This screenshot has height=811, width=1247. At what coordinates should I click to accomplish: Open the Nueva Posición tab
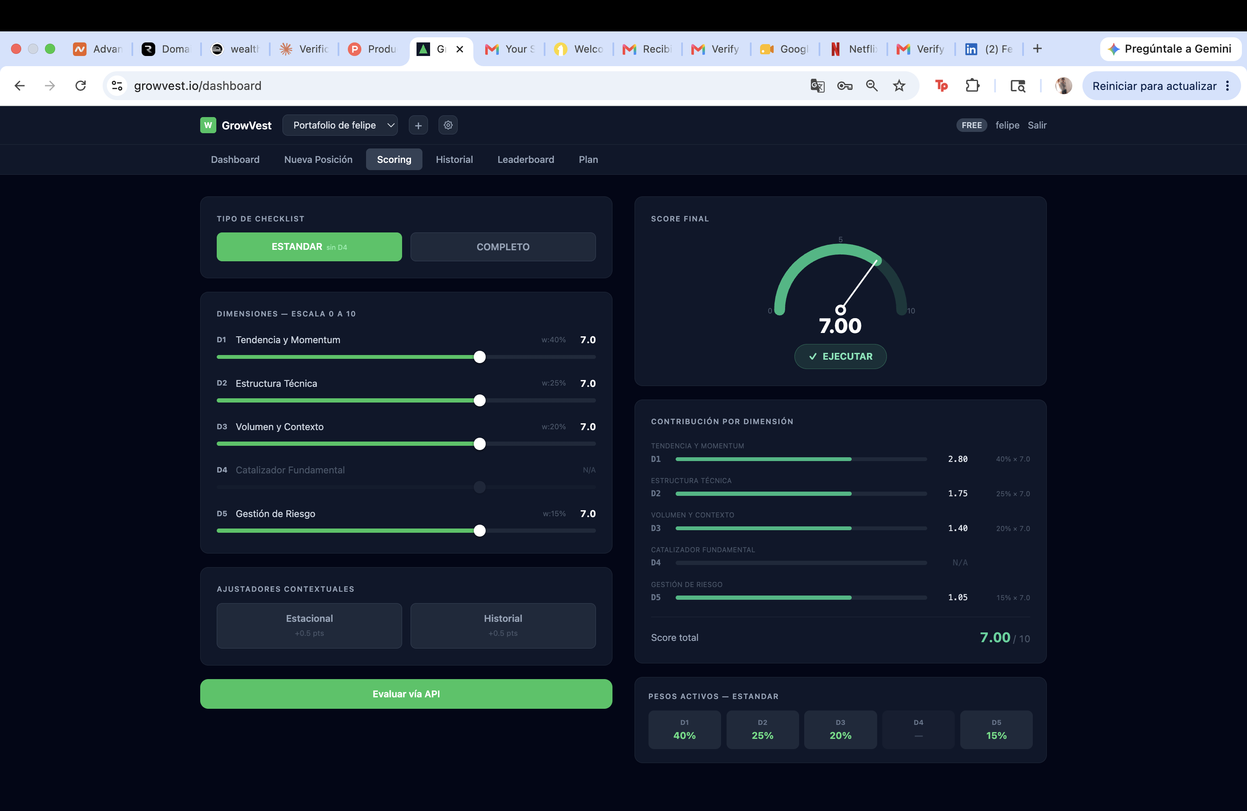318,159
